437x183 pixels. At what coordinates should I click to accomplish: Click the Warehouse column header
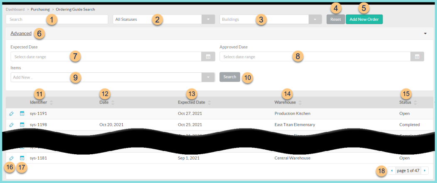285,102
